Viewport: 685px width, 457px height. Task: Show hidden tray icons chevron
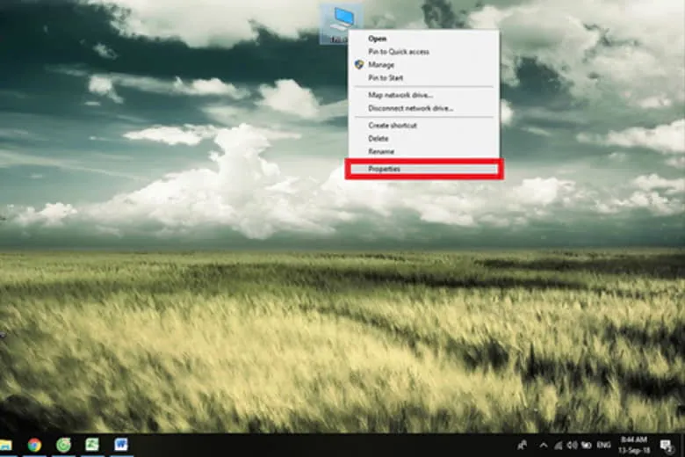(x=544, y=446)
